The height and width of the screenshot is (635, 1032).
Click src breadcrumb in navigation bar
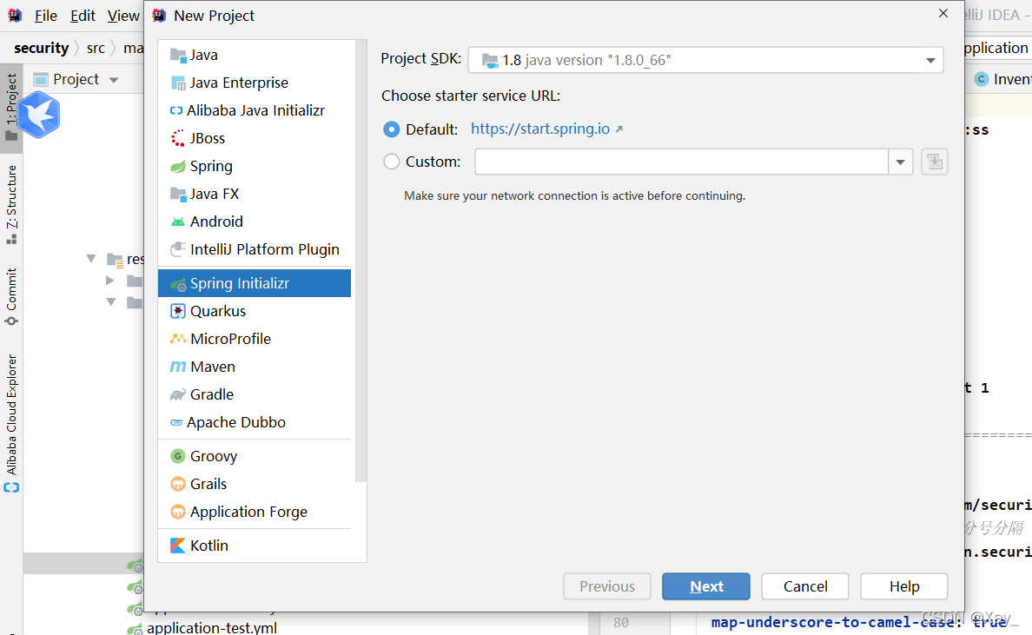(x=96, y=48)
